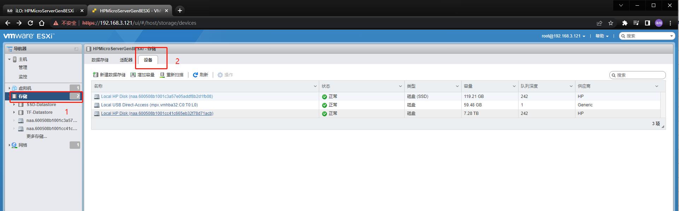Expand the 虚拟机 tree node
The image size is (679, 211).
(10, 88)
